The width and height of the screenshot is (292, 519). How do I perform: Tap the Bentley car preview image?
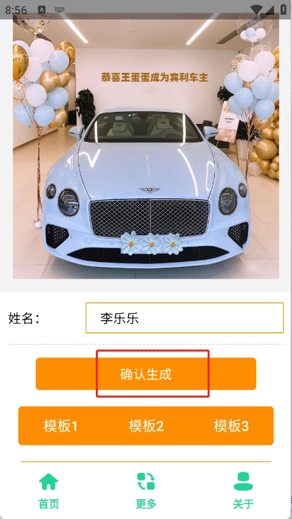point(146,146)
